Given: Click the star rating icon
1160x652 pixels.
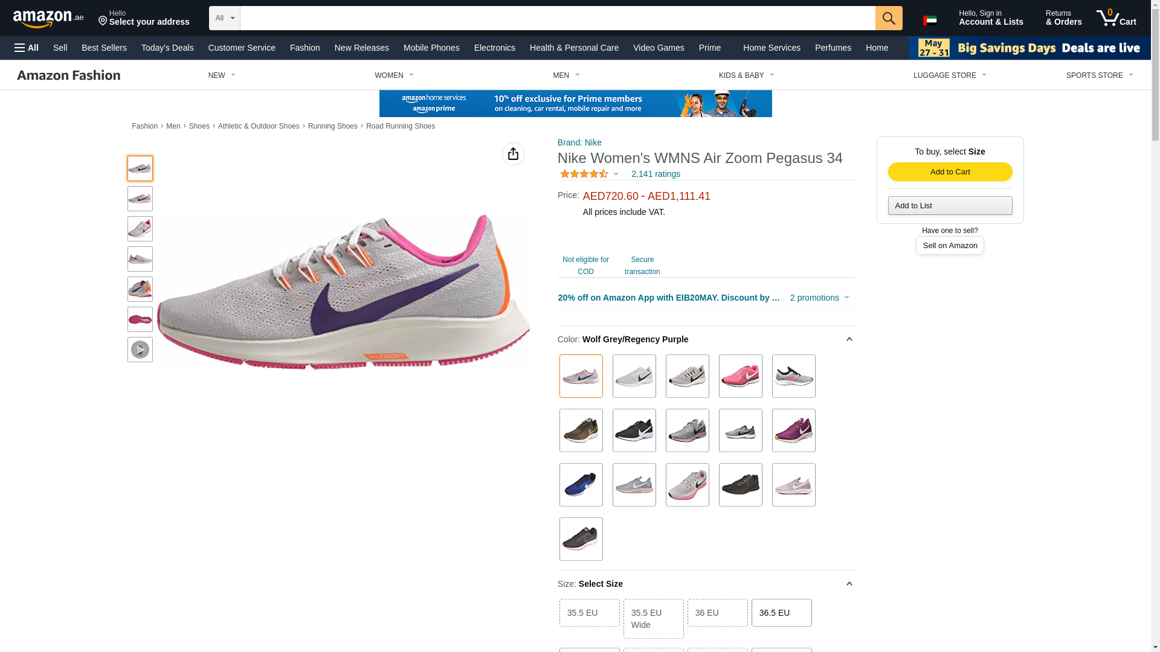Looking at the screenshot, I should (x=584, y=174).
